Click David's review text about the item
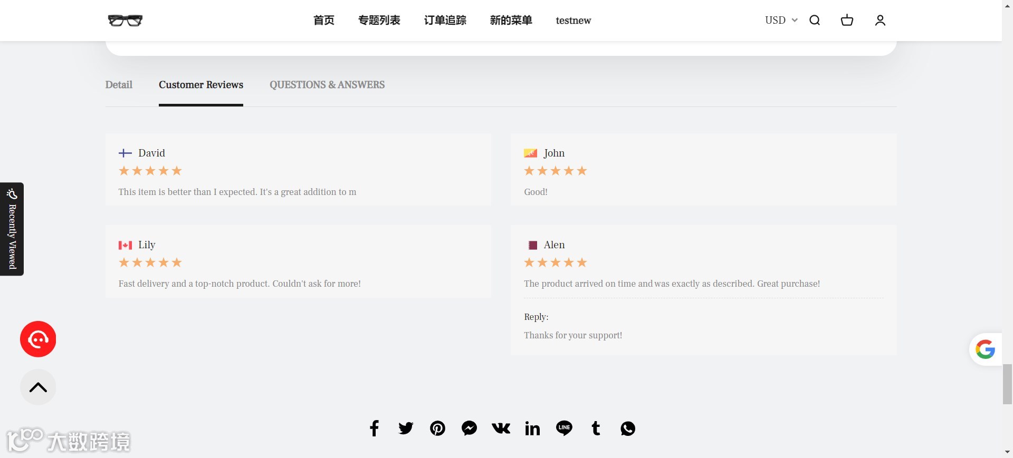Viewport: 1013px width, 458px height. pos(237,192)
